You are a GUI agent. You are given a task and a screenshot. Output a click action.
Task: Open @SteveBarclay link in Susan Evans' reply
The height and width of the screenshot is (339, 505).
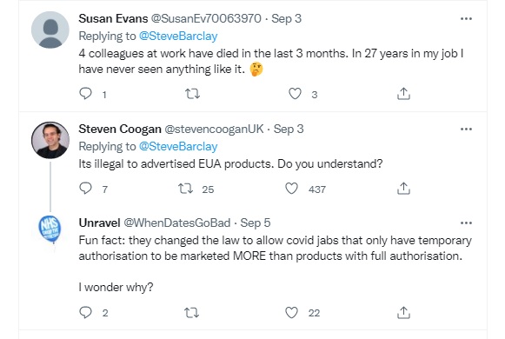178,36
